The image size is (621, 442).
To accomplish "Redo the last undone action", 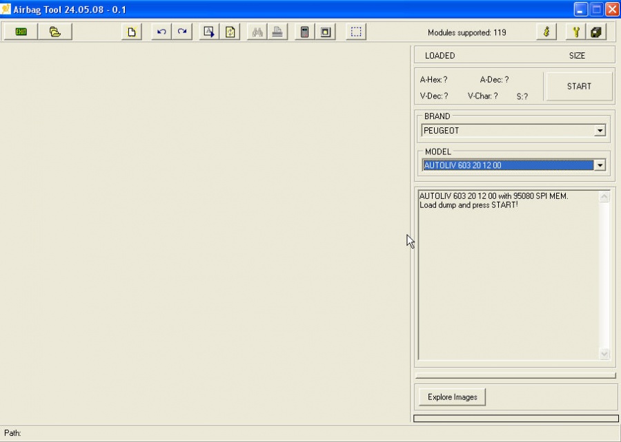I will (182, 32).
